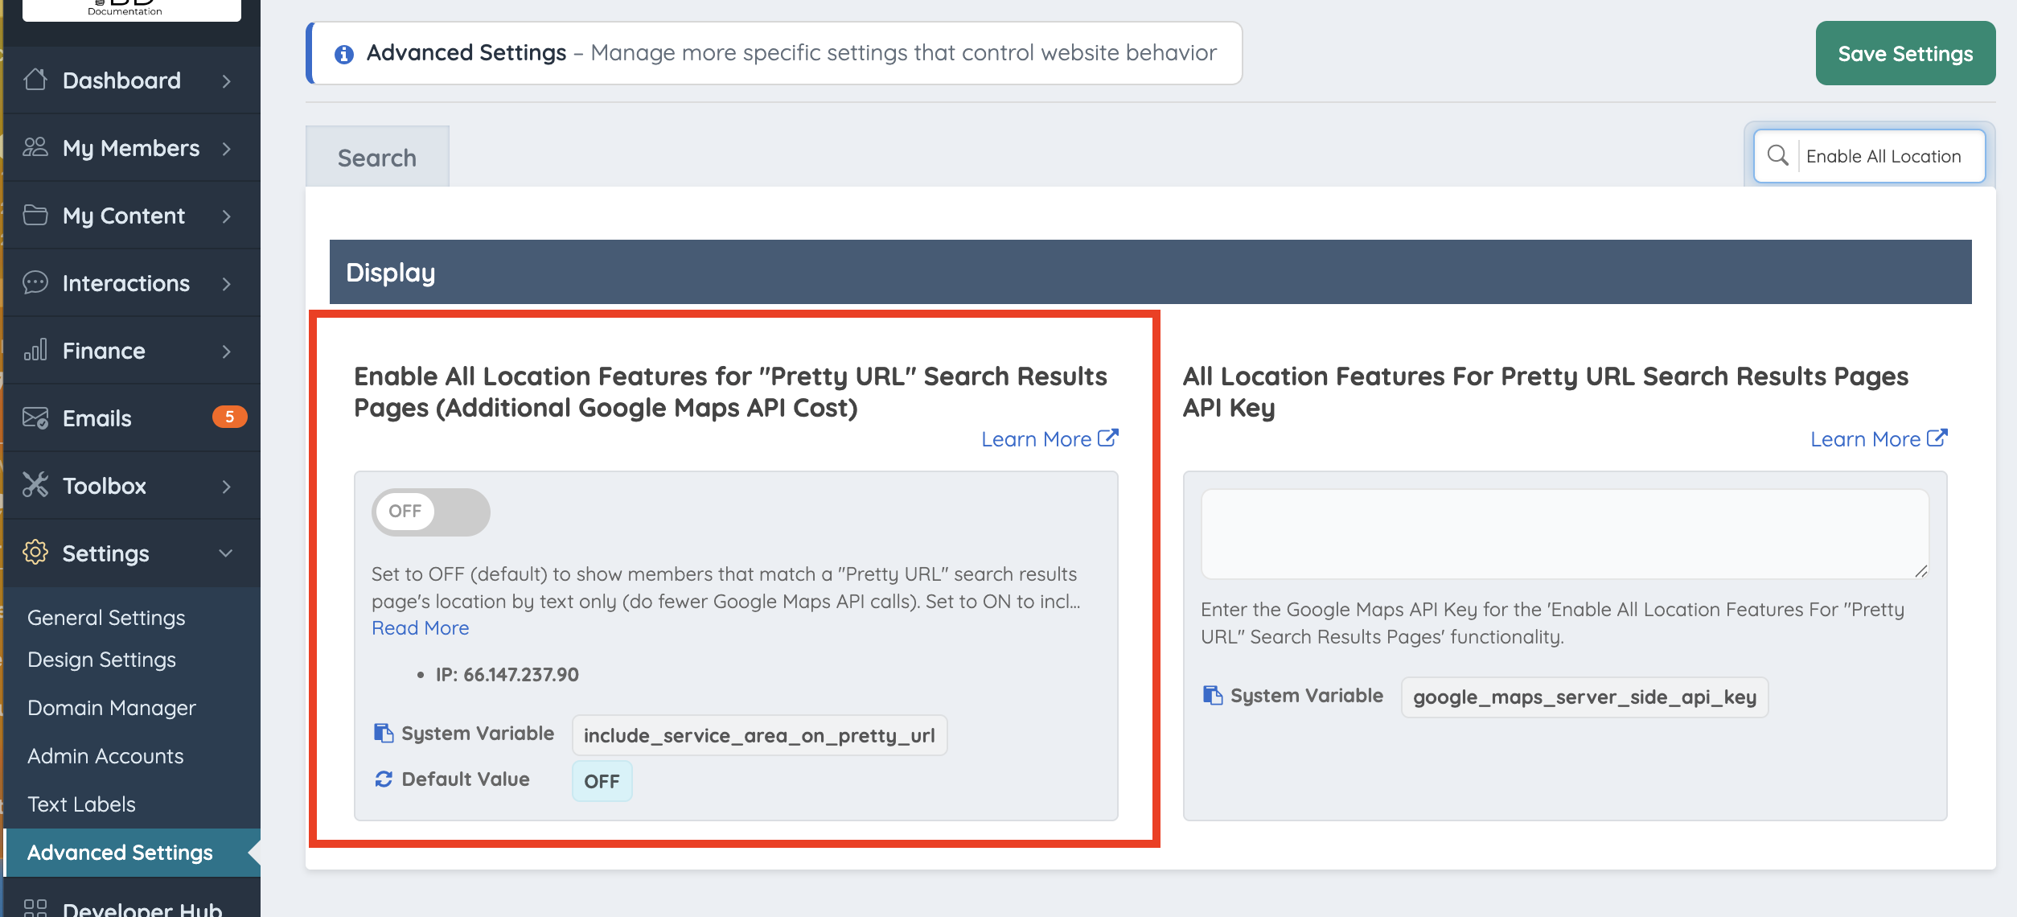
Task: Expand the My Content menu chevron
Action: pos(226,216)
